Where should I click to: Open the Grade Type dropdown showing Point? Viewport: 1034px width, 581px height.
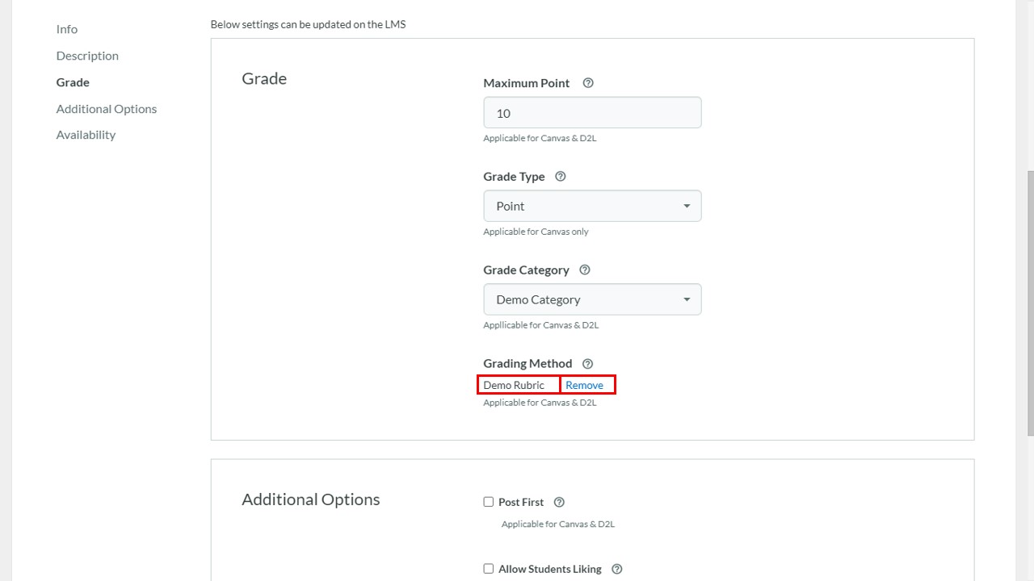pos(592,206)
